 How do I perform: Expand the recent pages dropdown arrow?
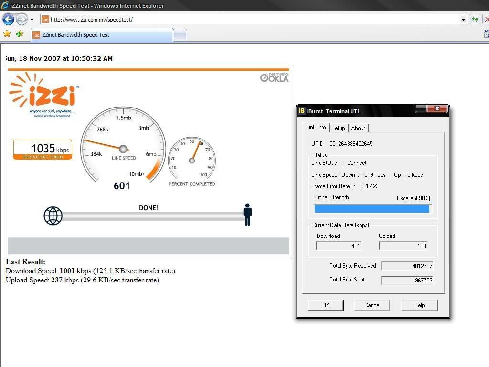click(32, 20)
